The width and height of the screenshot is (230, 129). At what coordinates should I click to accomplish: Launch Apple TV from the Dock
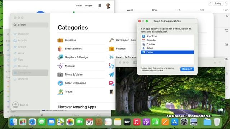click(127, 122)
